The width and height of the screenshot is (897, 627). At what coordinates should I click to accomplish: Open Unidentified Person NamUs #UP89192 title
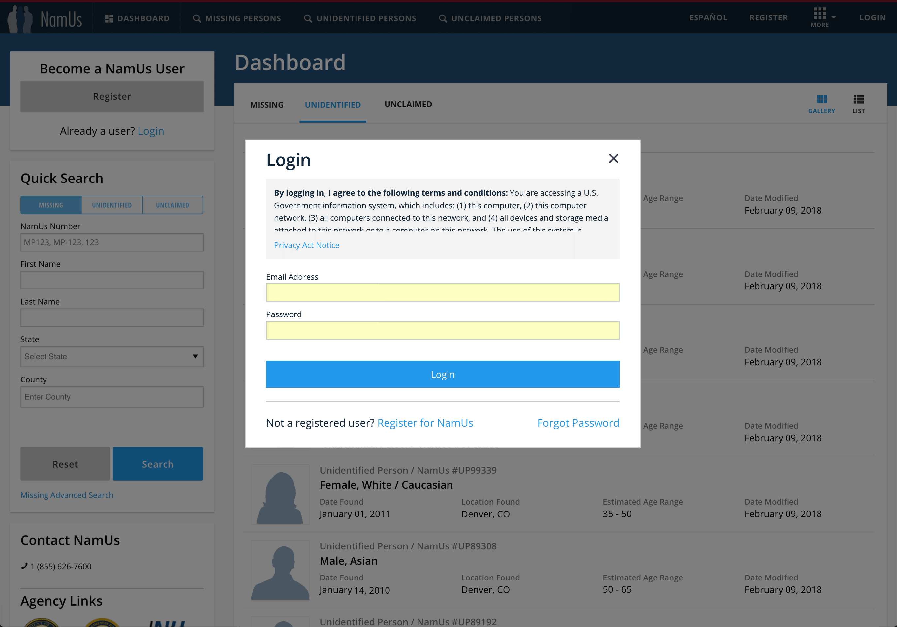coord(408,621)
